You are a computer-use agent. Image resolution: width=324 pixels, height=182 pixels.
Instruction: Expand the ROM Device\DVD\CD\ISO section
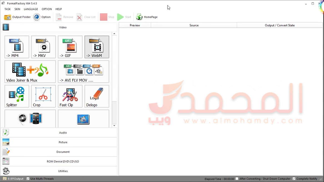tap(63, 162)
